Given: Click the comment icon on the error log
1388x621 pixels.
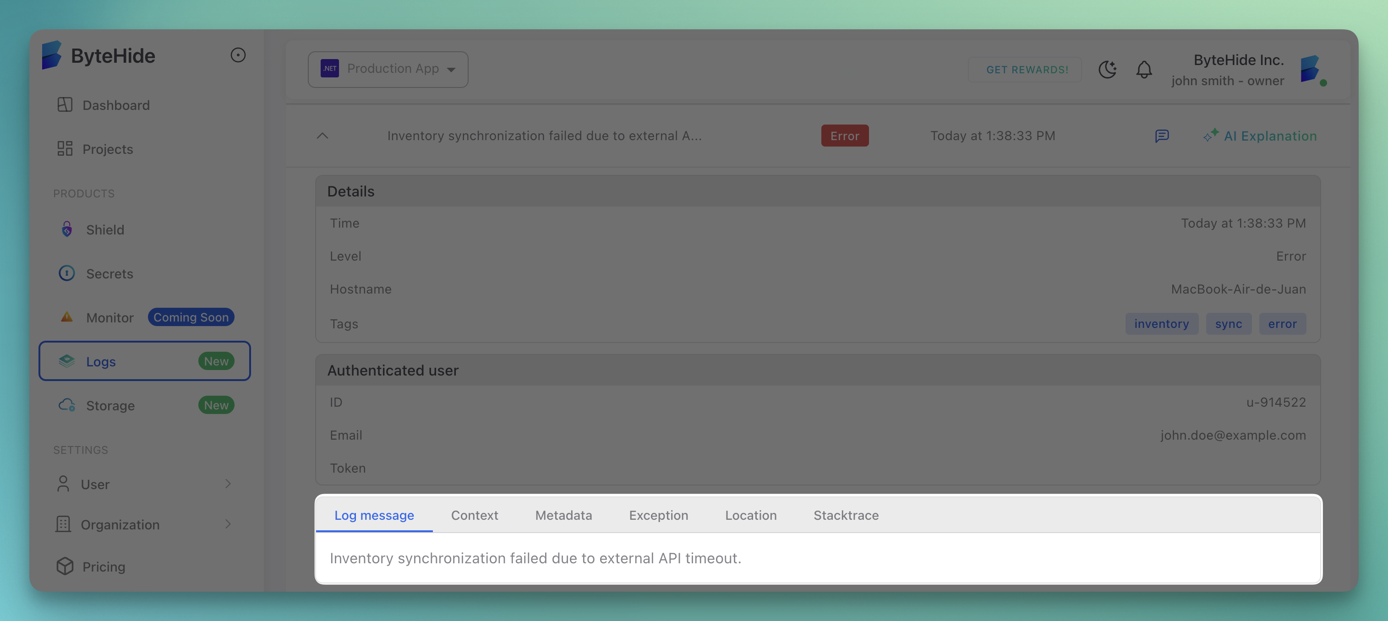Looking at the screenshot, I should click(1162, 136).
